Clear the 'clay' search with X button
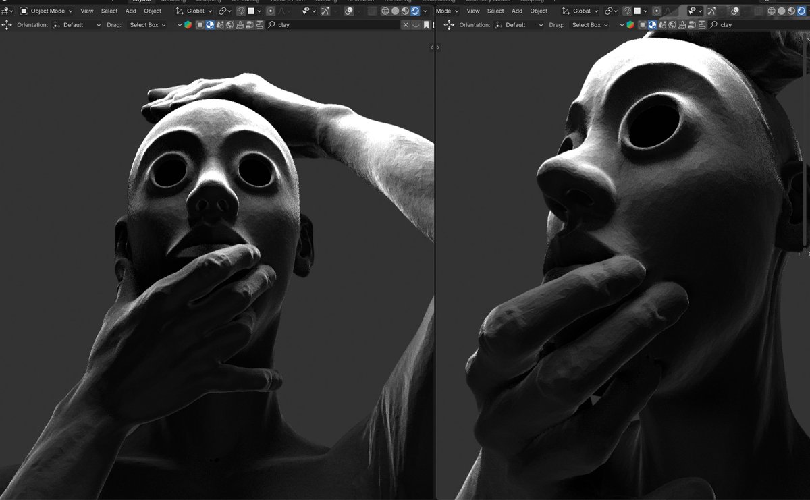Image resolution: width=810 pixels, height=500 pixels. pyautogui.click(x=406, y=25)
